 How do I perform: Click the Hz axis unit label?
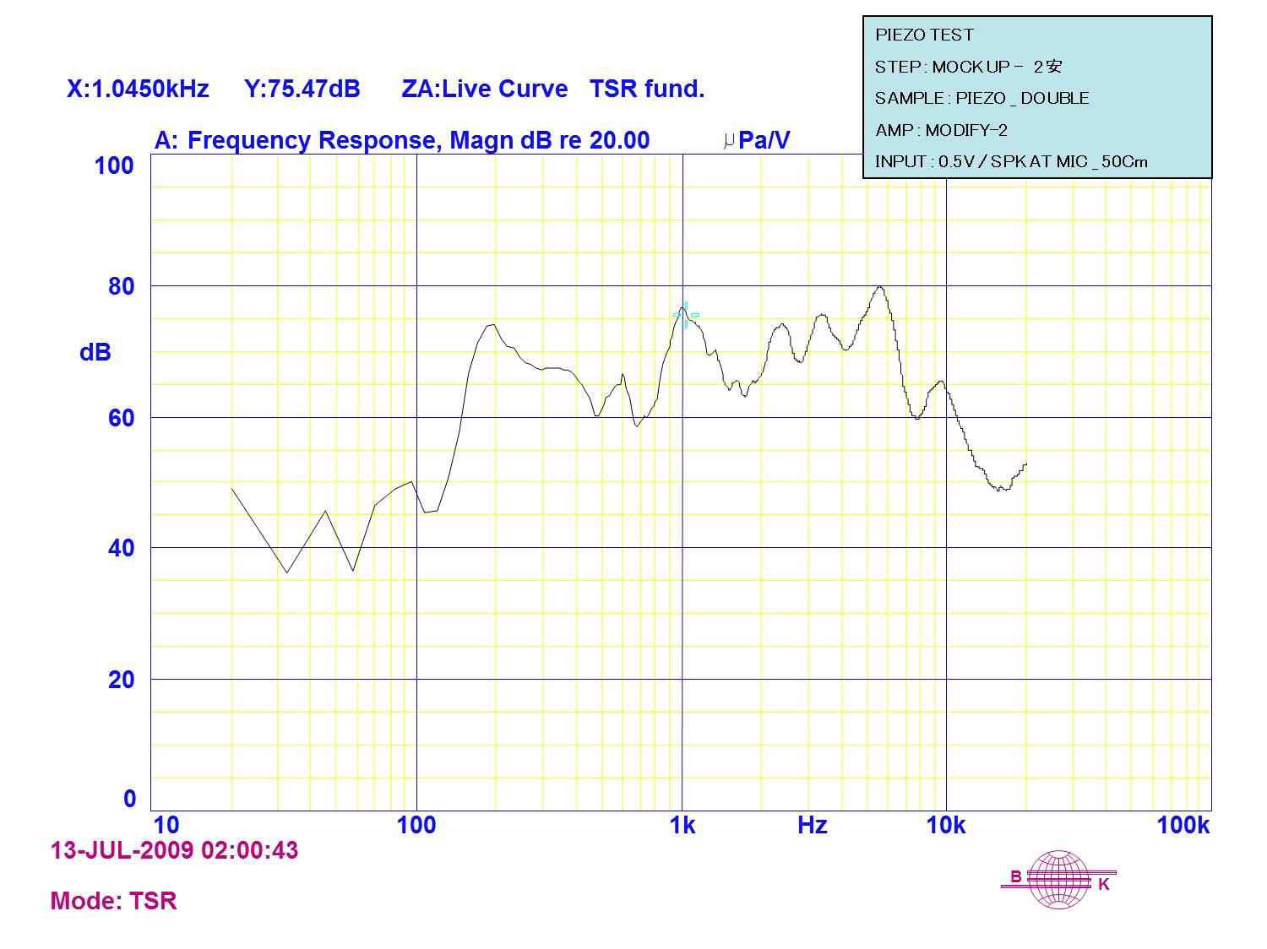pos(812,826)
